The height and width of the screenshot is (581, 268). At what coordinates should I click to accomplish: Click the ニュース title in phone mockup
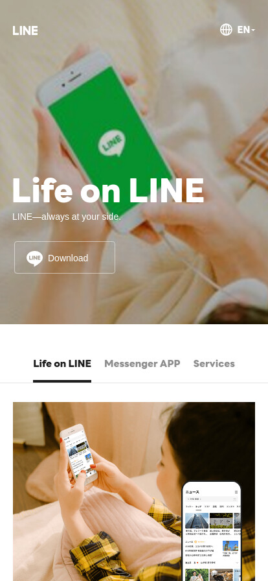click(192, 492)
